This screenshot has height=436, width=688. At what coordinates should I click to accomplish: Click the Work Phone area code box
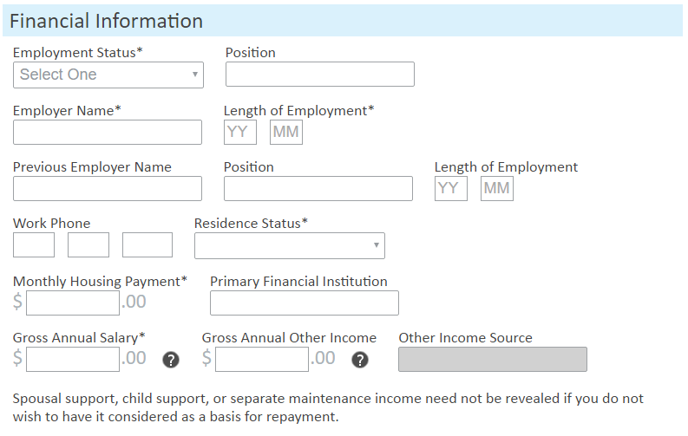(x=34, y=245)
